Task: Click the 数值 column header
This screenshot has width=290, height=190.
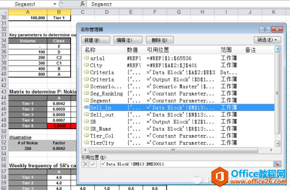Action: tap(134, 50)
